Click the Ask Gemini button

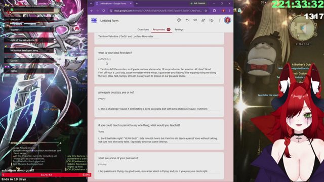(198, 4)
